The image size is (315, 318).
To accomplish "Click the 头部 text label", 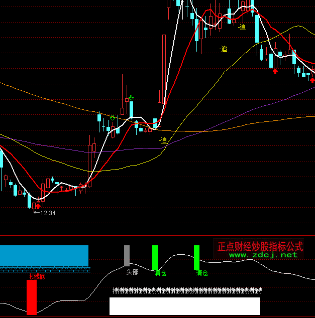I will click(x=132, y=272).
